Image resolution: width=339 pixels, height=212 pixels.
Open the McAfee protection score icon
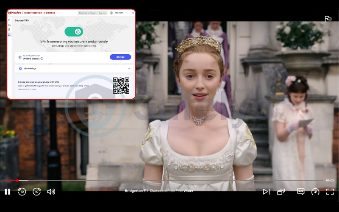[9, 30]
